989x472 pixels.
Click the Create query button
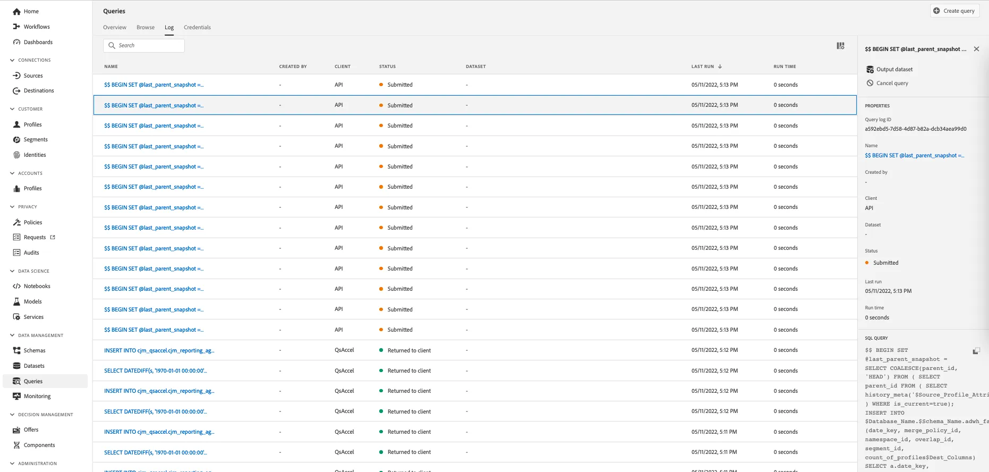[954, 11]
